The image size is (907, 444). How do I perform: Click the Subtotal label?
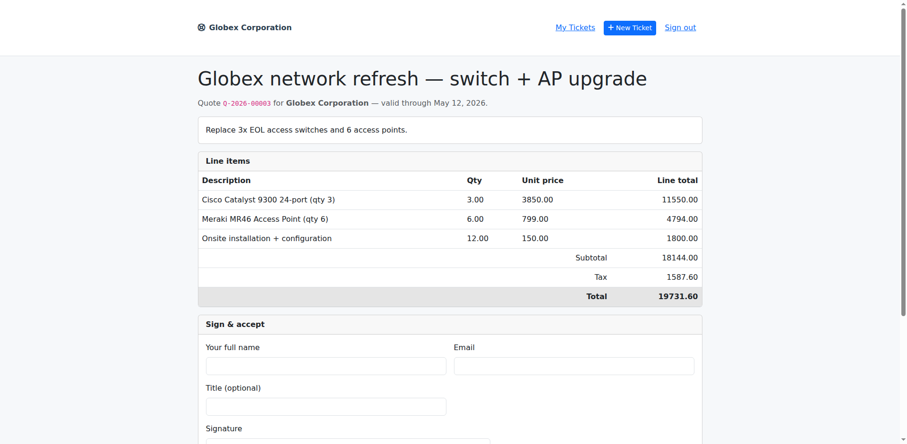click(x=591, y=258)
